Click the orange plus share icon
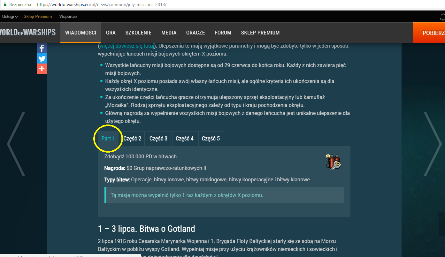The height and width of the screenshot is (257, 445). [42, 69]
